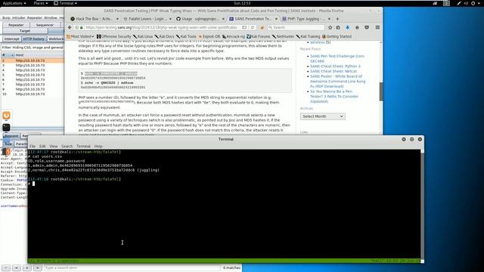Image resolution: width=484 pixels, height=272 pixels.
Task: Open the Exploit-DB bookmark
Action: pyautogui.click(x=209, y=36)
